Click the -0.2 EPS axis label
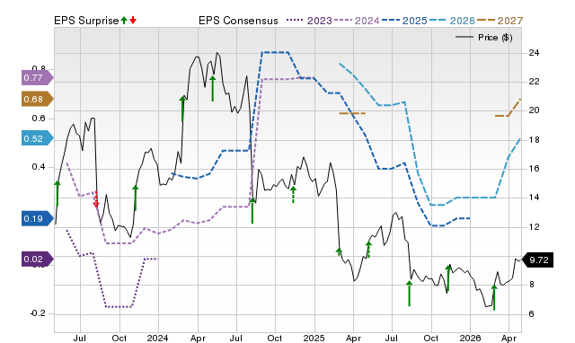Screen dimensions: 575x343 (37, 313)
